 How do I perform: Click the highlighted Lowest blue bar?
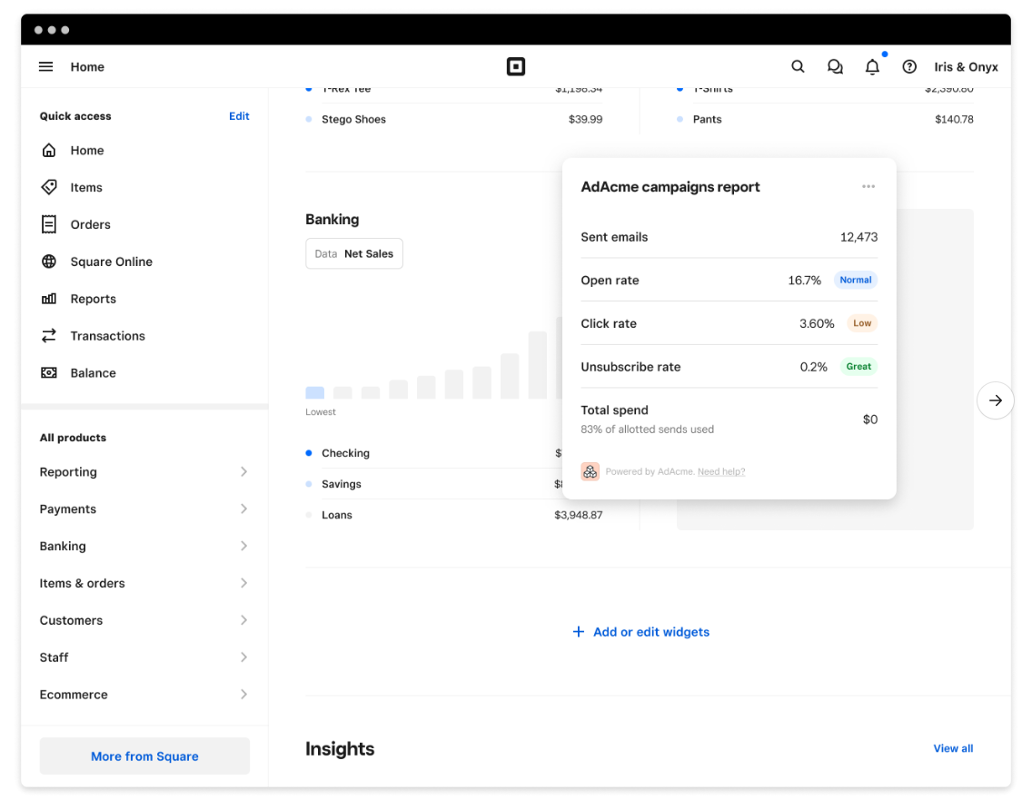314,393
